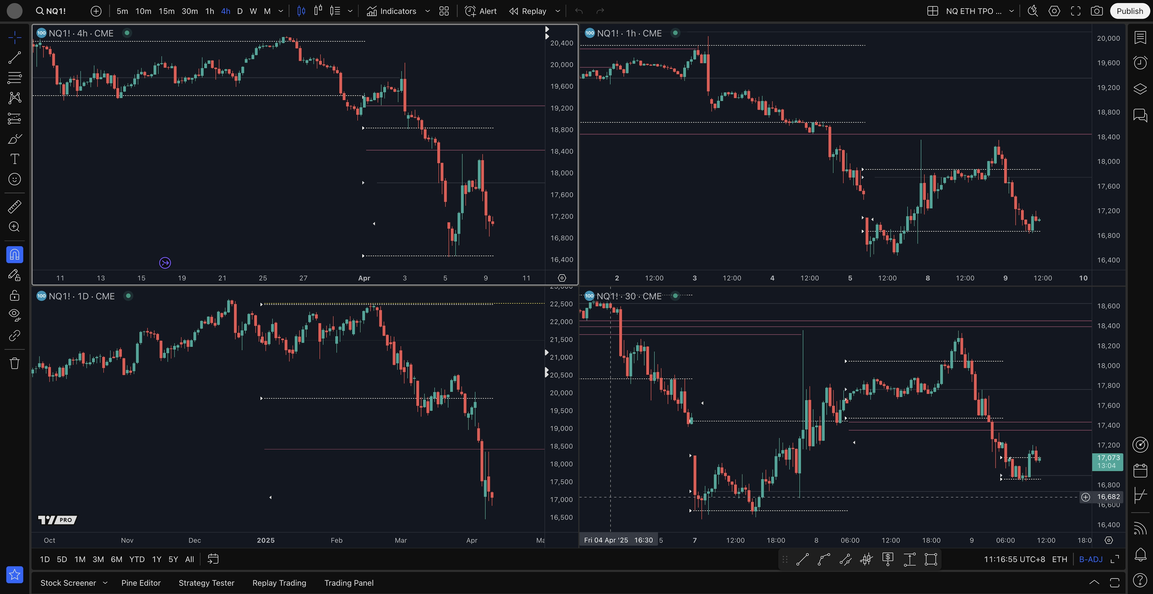Viewport: 1153px width, 594px height.
Task: Delete drawings with the trash icon
Action: tap(14, 363)
